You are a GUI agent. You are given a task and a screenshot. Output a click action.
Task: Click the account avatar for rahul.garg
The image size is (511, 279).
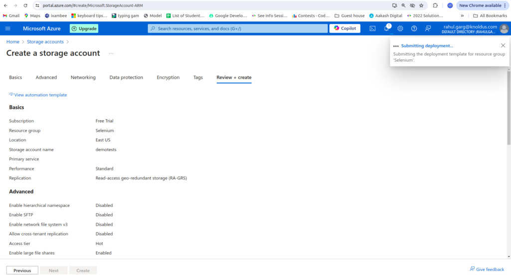(x=504, y=28)
